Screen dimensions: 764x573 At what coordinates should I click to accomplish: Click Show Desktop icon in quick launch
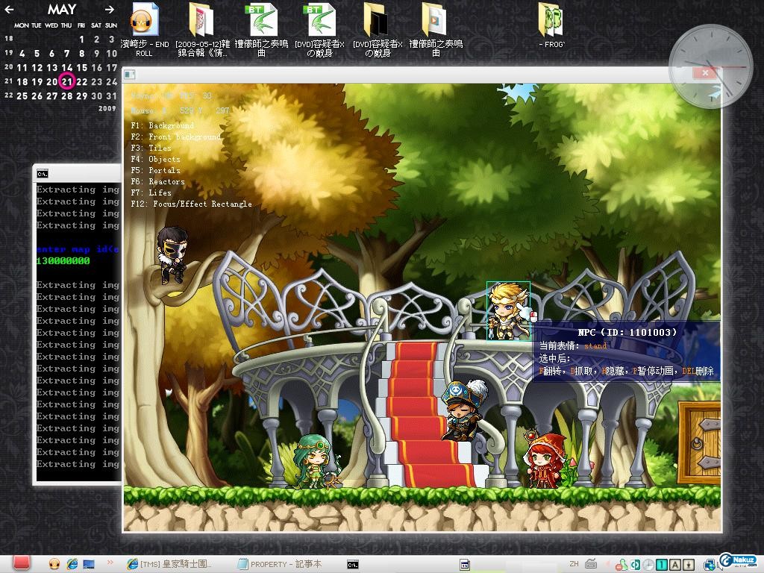click(x=90, y=564)
